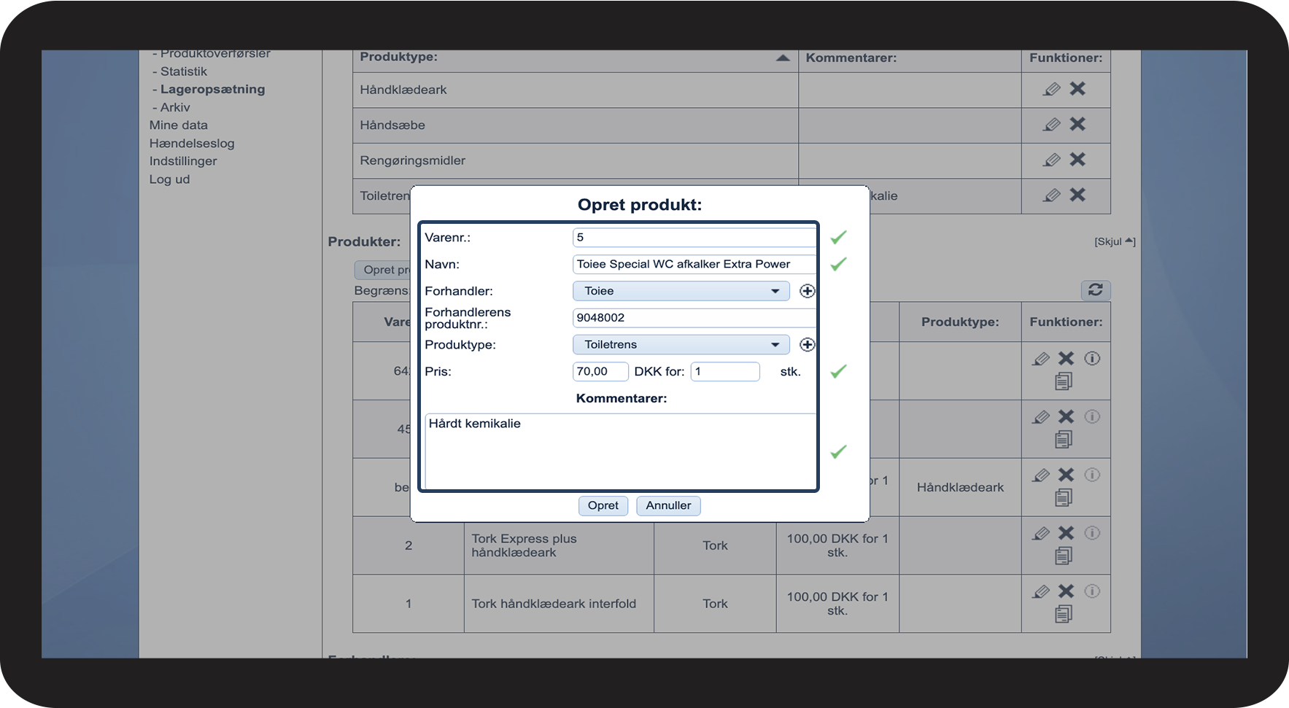Open Statistik in the sidebar menu
The image size is (1289, 708).
click(x=183, y=71)
